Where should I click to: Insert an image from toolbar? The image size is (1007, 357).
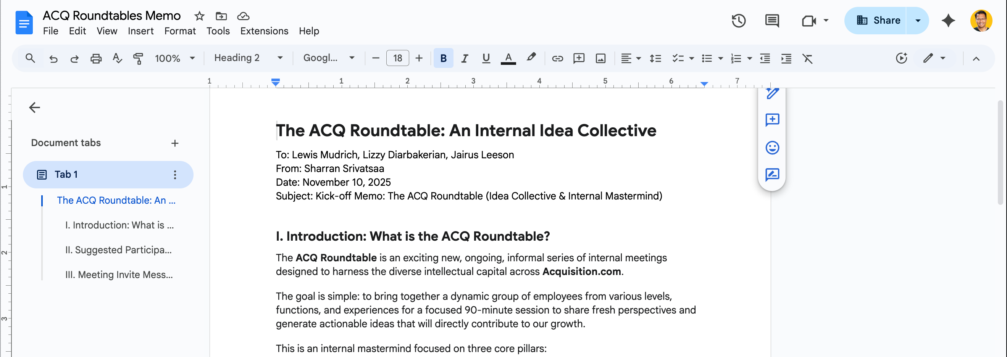pos(600,58)
